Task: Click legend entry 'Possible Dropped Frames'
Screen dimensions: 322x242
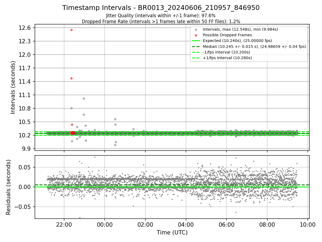Action: pyautogui.click(x=227, y=35)
